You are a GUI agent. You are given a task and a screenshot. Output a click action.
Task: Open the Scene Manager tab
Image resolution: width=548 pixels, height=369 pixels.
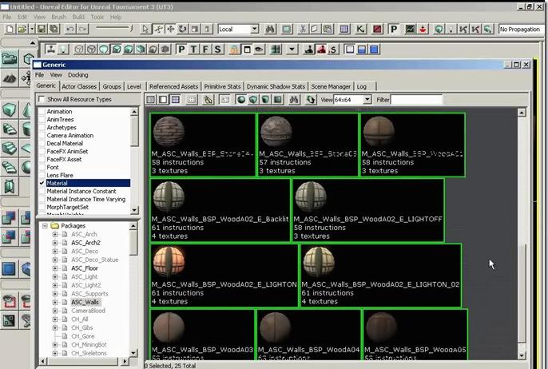pos(331,86)
